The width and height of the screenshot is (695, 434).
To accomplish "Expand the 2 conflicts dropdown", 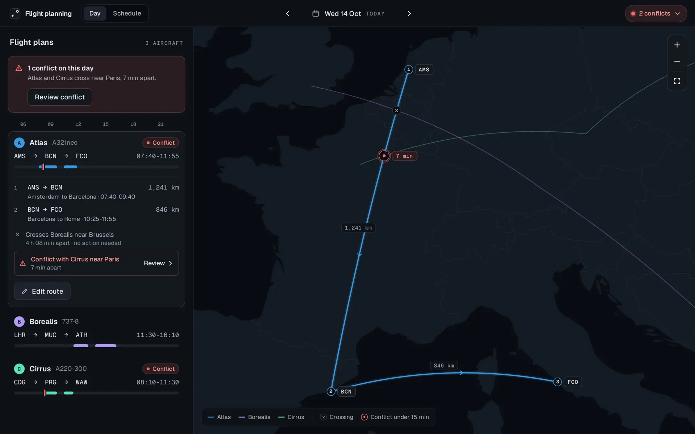I will pyautogui.click(x=656, y=13).
